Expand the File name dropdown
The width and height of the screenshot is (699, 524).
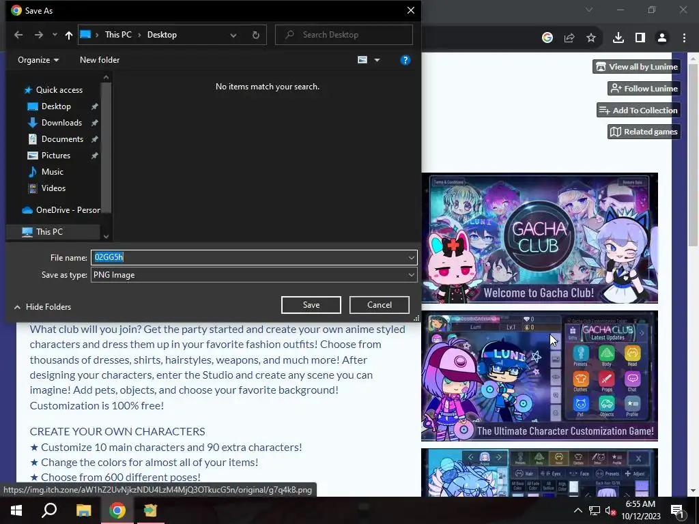pyautogui.click(x=411, y=257)
